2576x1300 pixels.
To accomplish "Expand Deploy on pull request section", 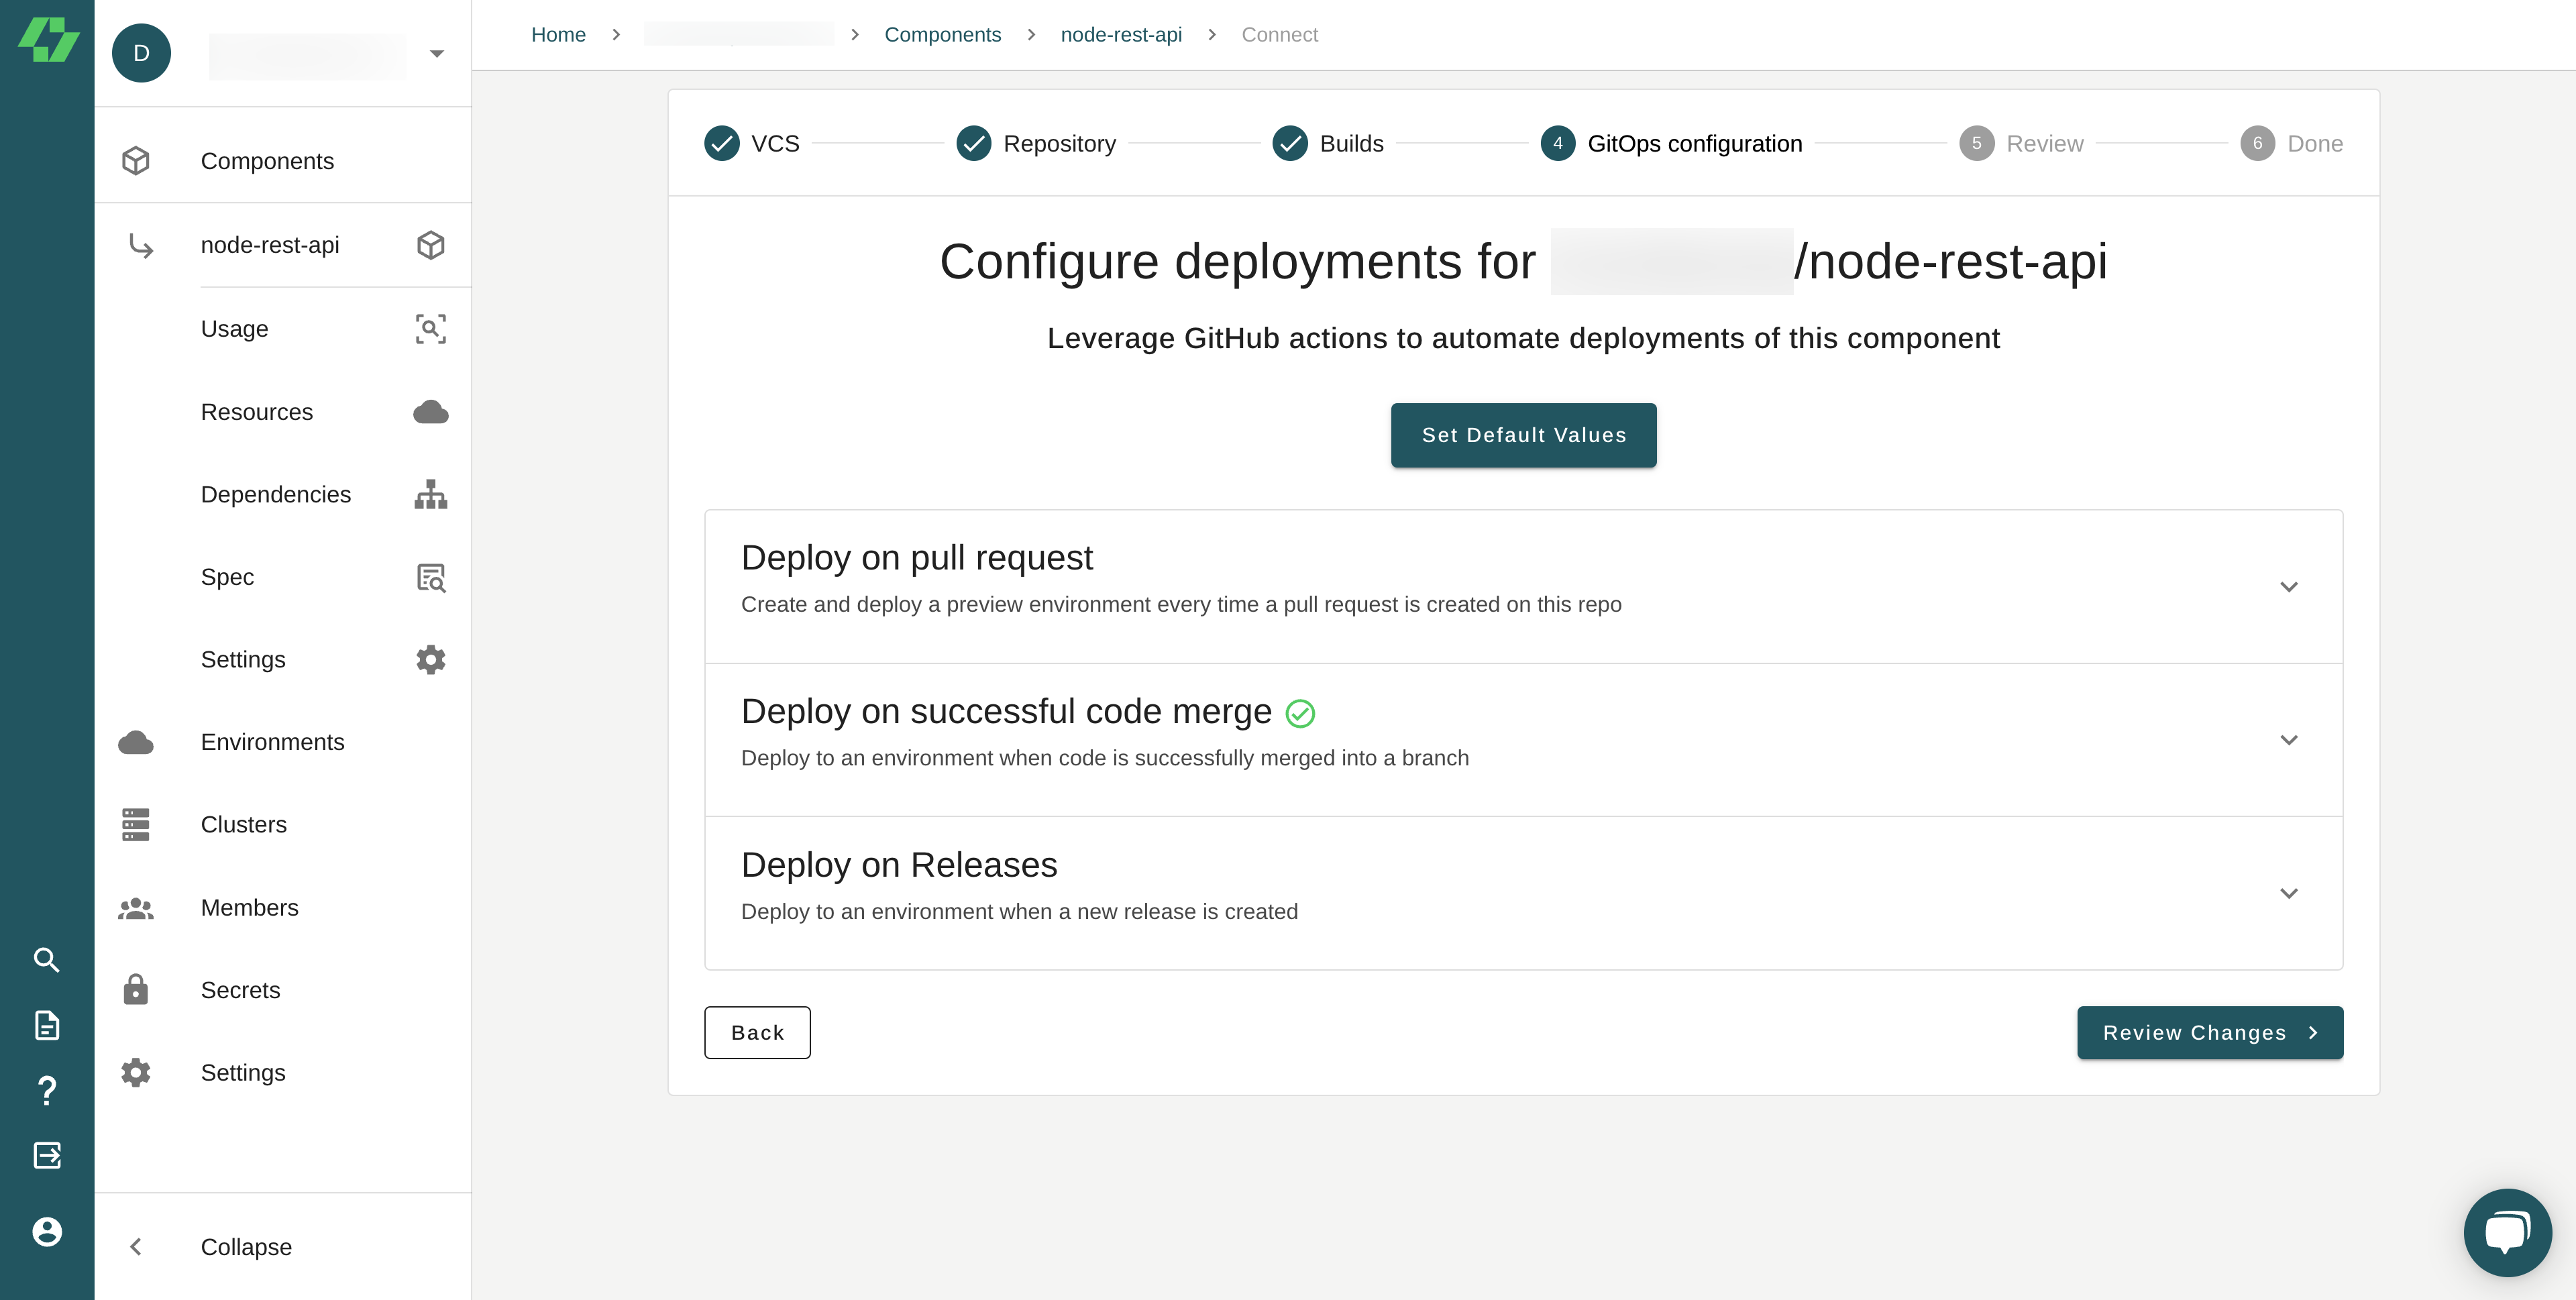I will [x=2288, y=587].
